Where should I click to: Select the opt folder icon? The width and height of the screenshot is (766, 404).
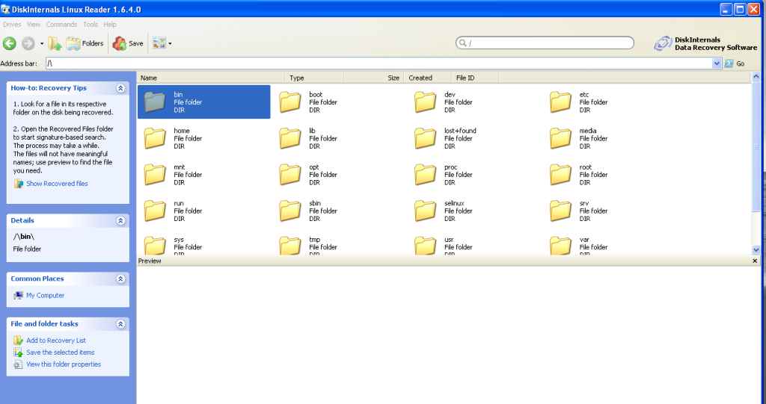[290, 174]
